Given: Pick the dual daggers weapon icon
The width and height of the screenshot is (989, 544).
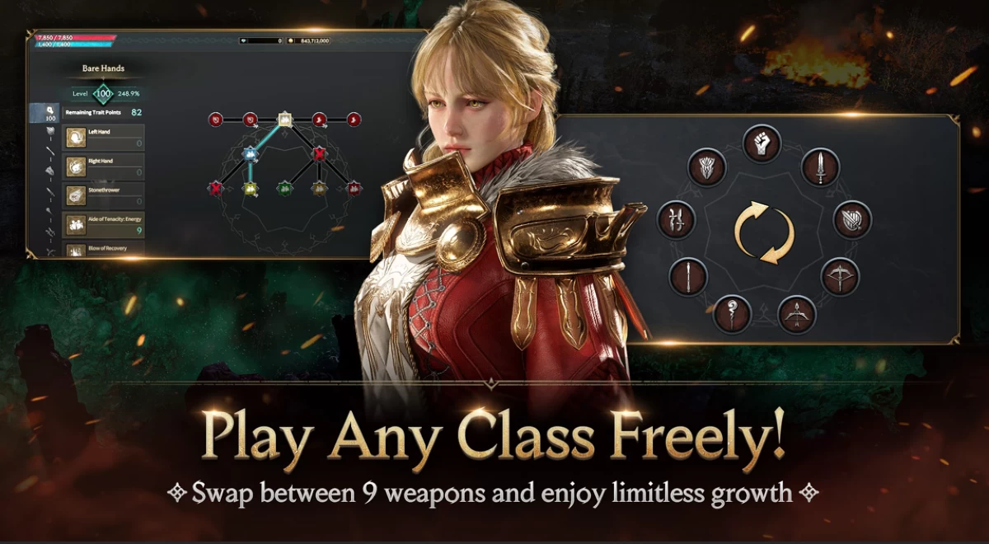Looking at the screenshot, I should [676, 220].
